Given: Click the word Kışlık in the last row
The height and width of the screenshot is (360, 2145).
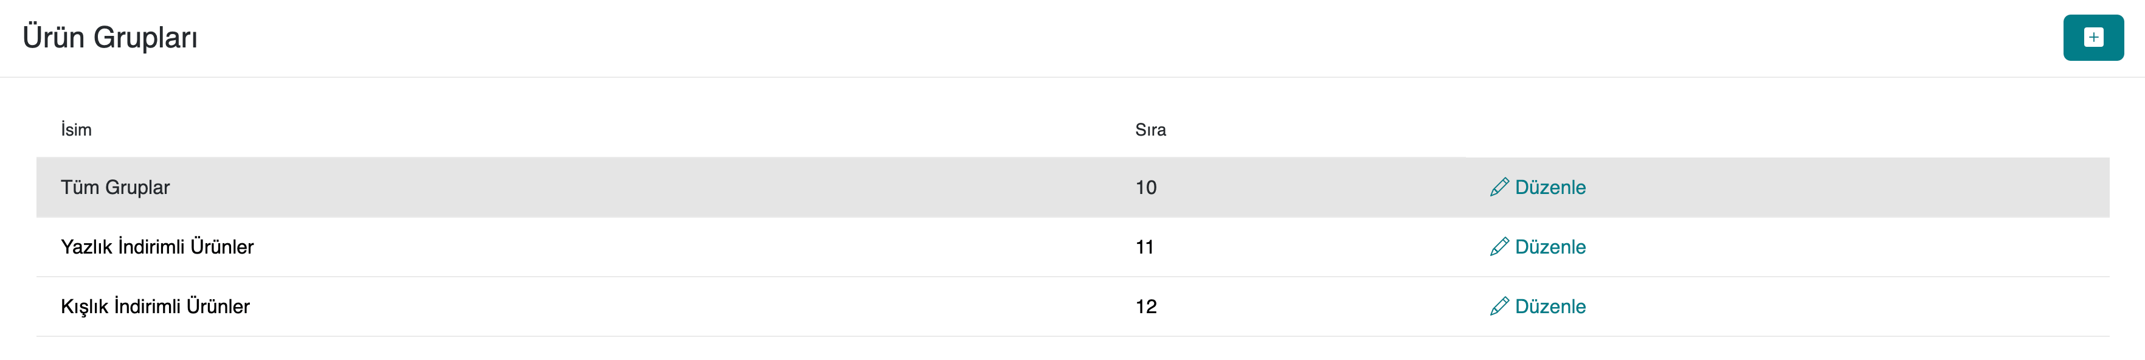Looking at the screenshot, I should coord(84,306).
